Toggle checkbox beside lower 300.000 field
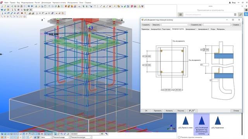 coord(143,65)
